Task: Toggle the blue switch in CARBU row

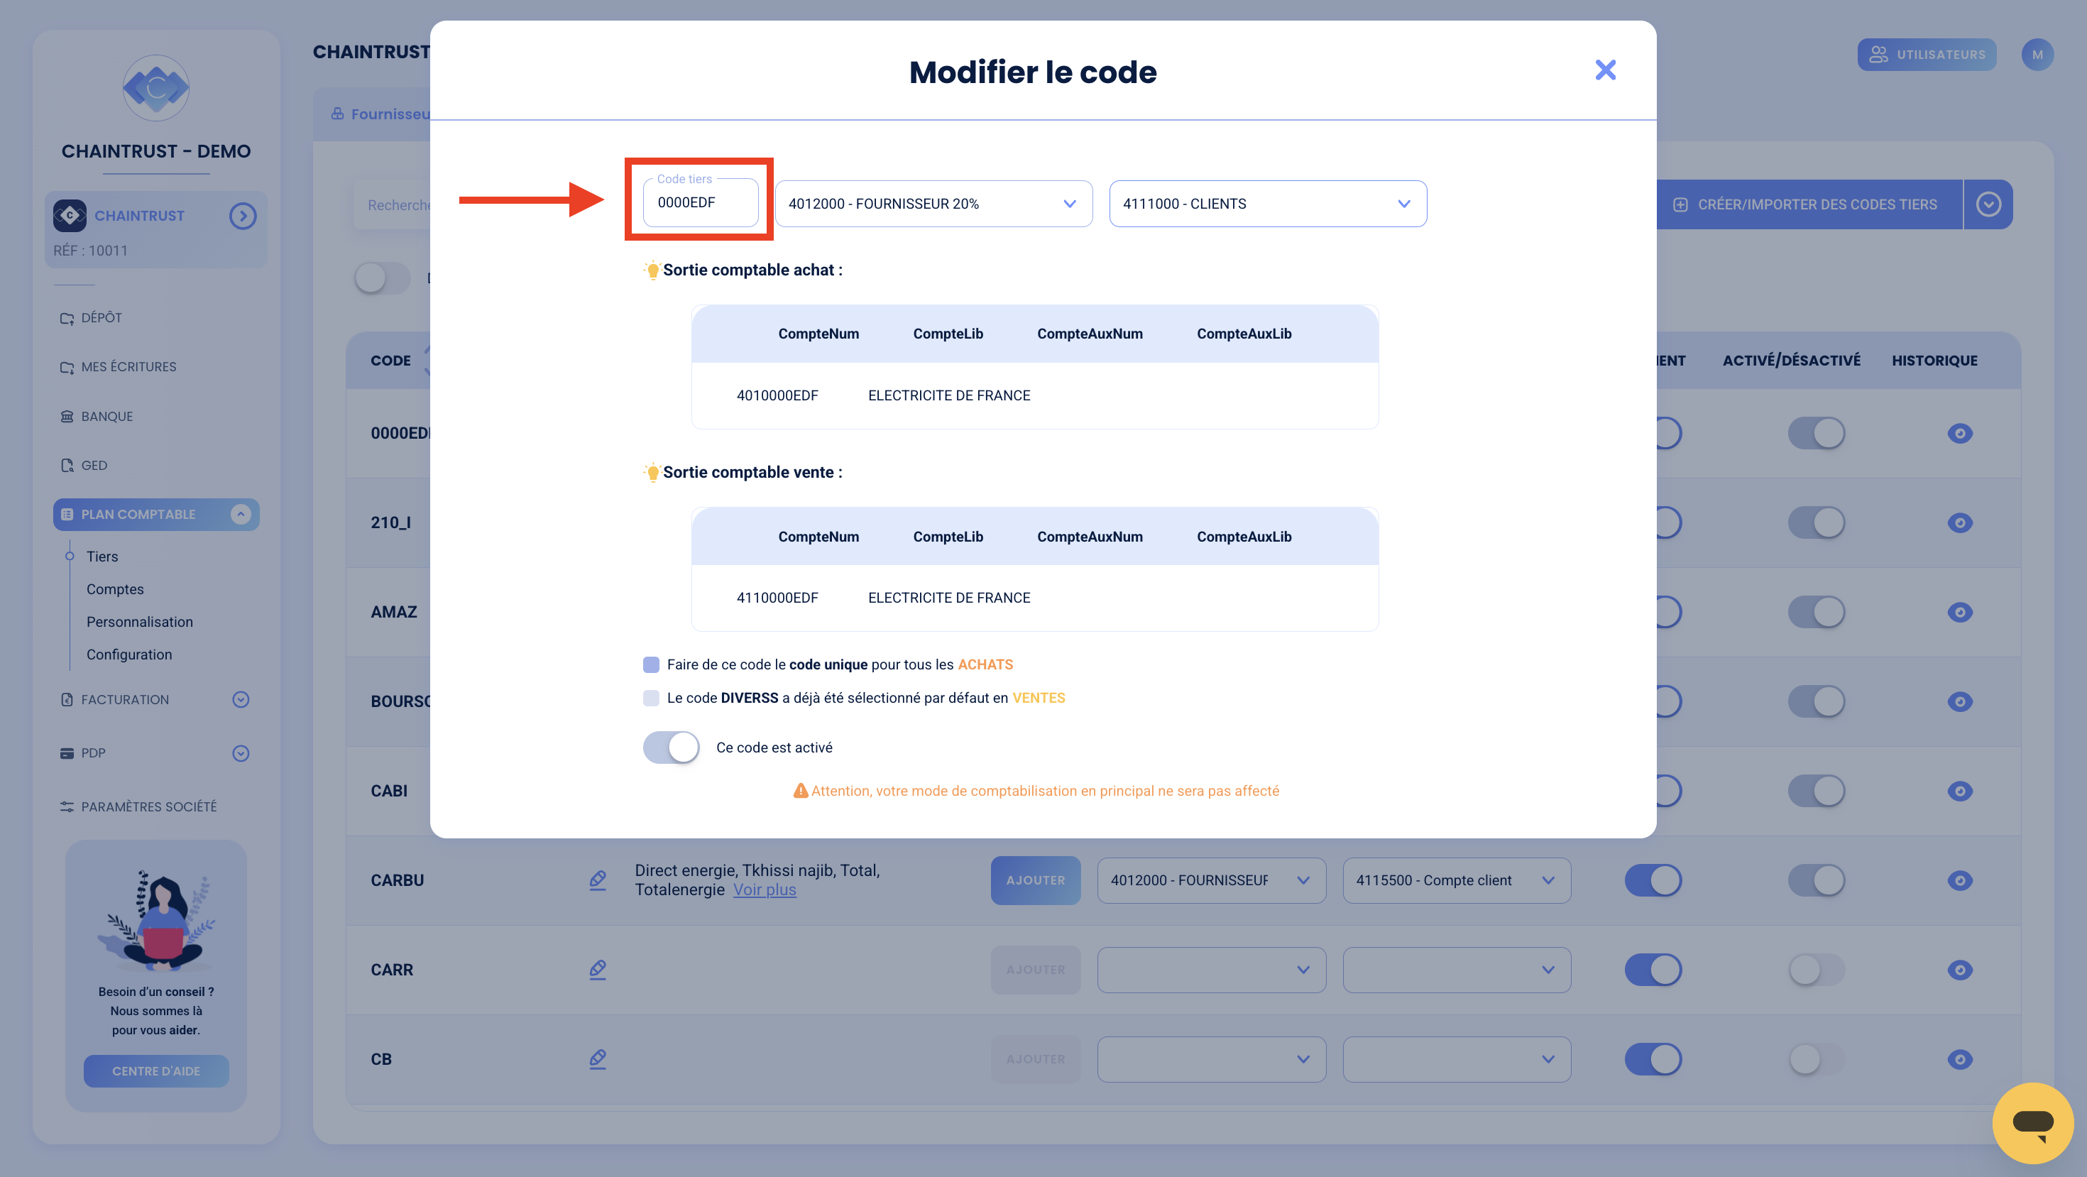Action: (x=1653, y=880)
